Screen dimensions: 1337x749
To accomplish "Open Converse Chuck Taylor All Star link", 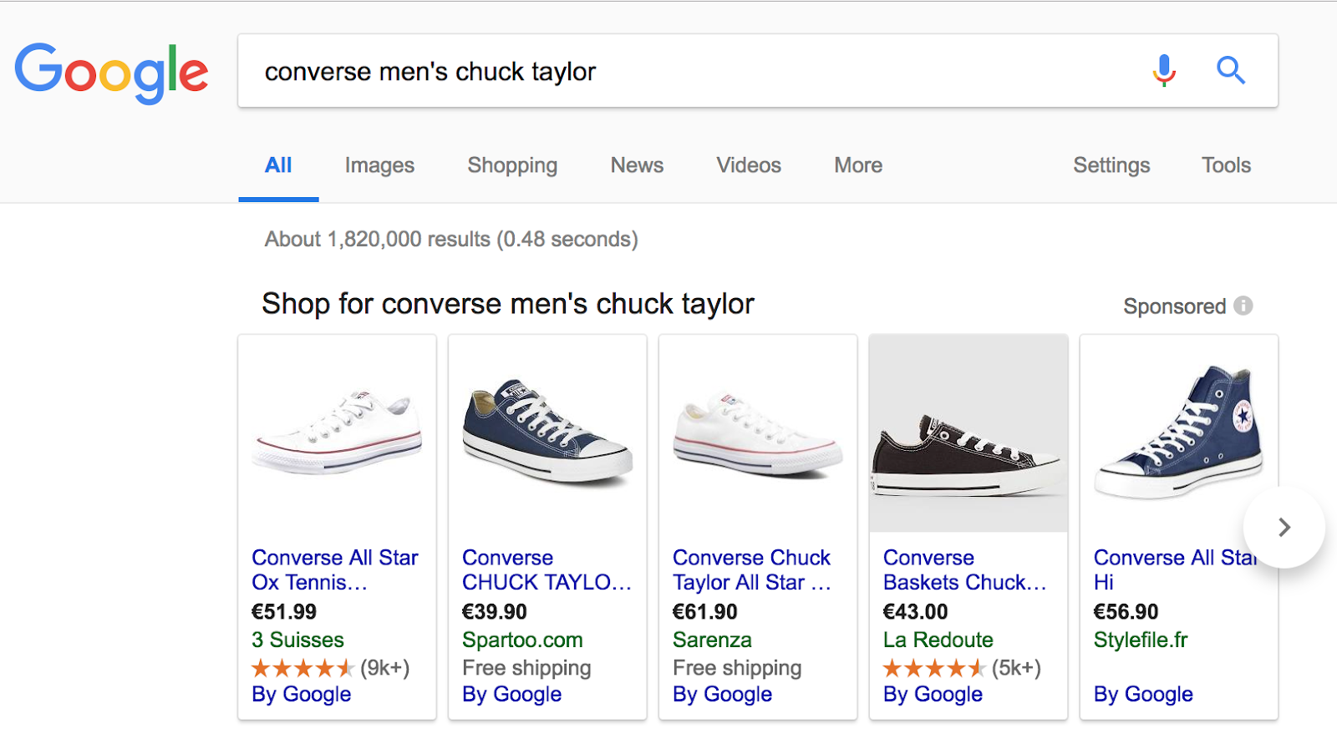I will coord(752,569).
